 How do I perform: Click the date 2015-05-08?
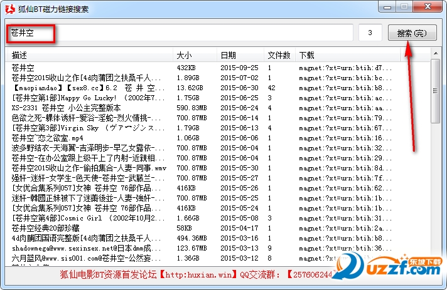[239, 219]
